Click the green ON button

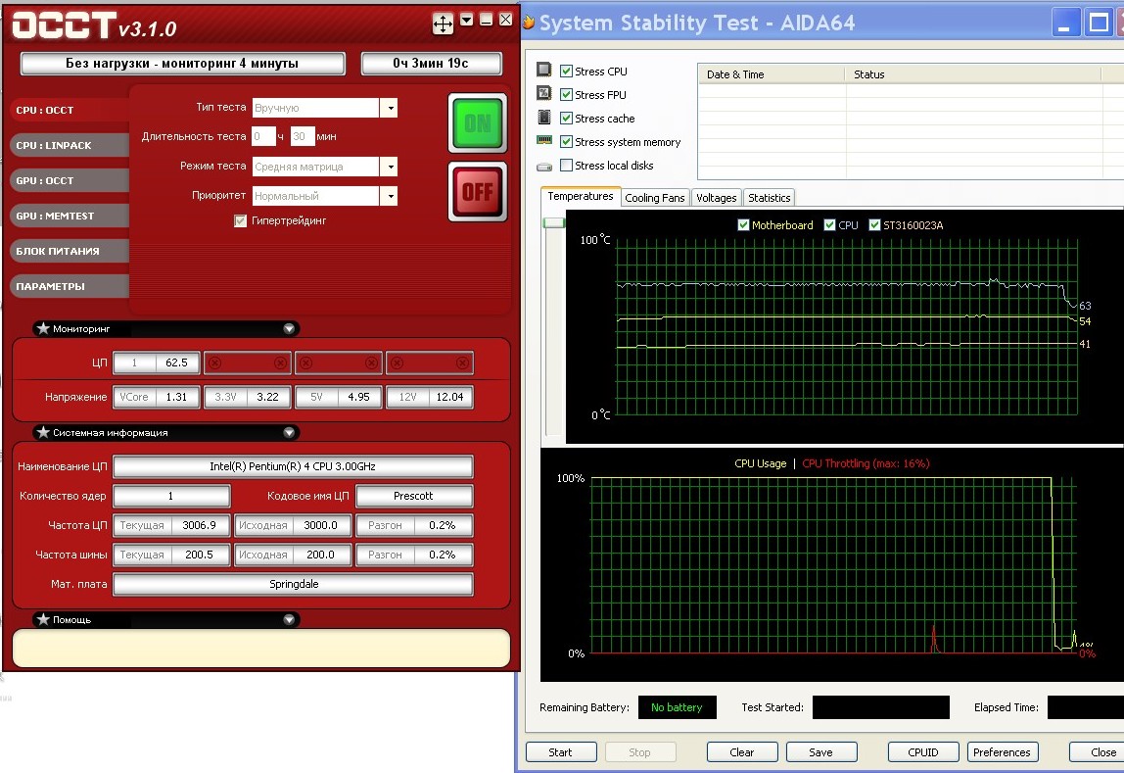point(478,122)
